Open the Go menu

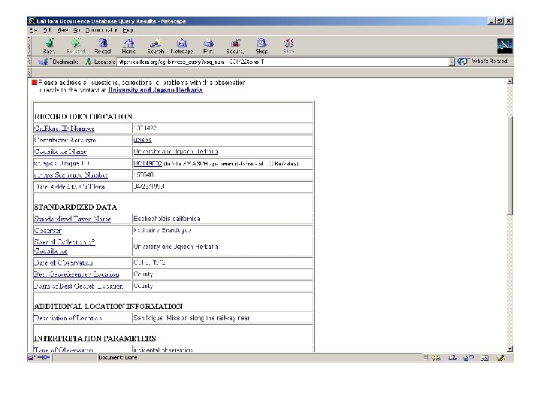tap(77, 30)
